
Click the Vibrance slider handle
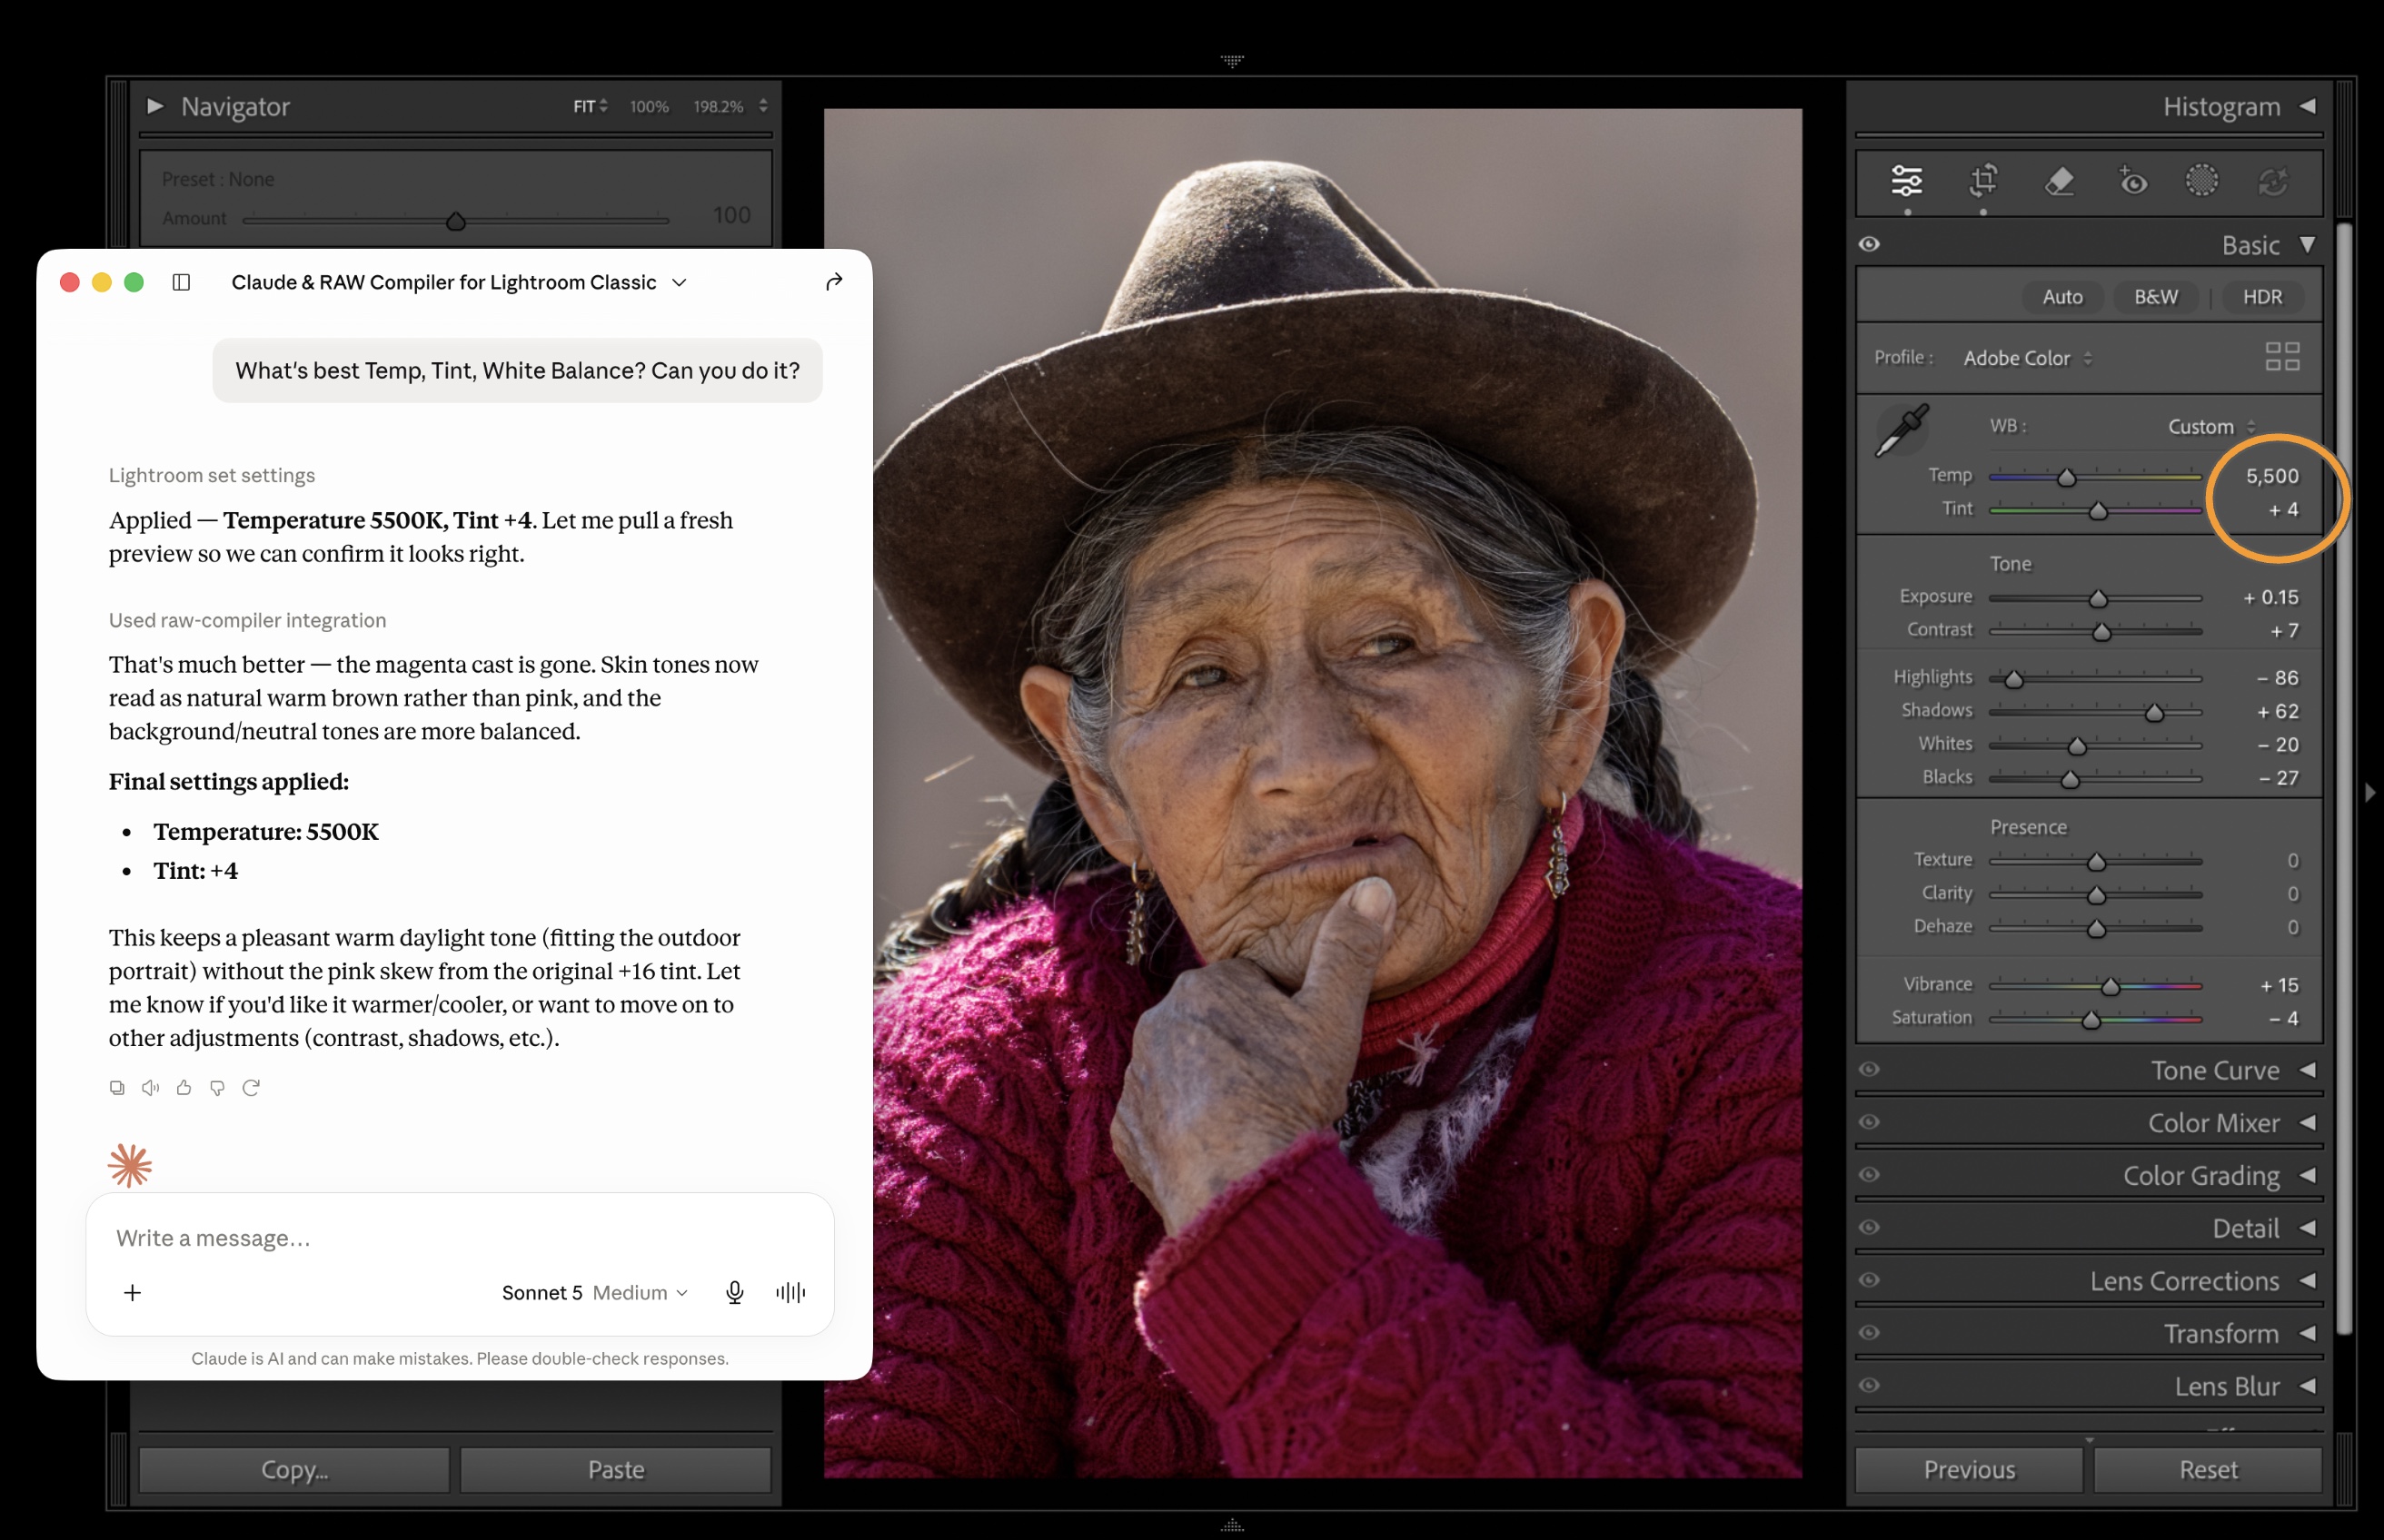click(2110, 986)
